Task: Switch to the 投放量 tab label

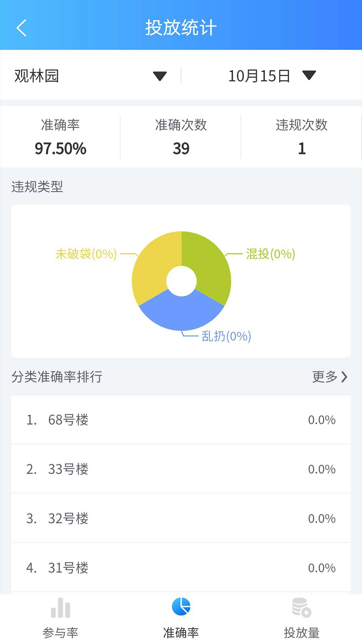Action: pyautogui.click(x=301, y=633)
